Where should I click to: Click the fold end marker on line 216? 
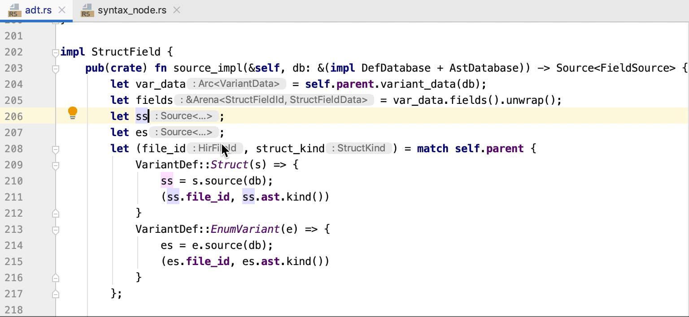click(55, 277)
